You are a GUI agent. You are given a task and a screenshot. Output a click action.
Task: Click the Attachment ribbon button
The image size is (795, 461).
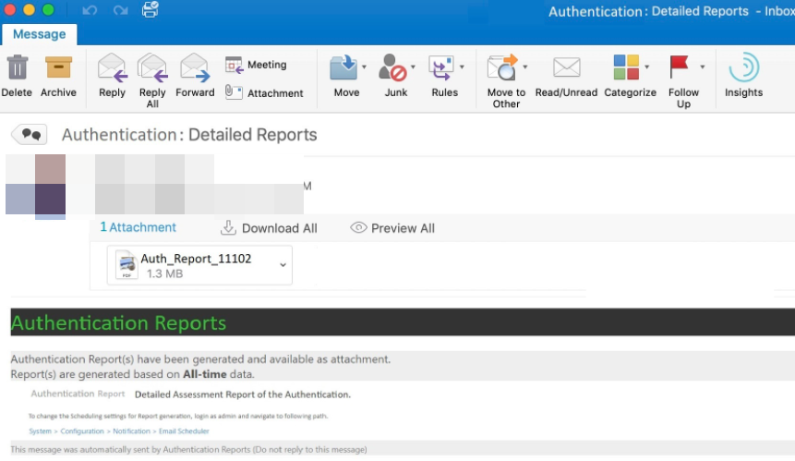(x=264, y=93)
